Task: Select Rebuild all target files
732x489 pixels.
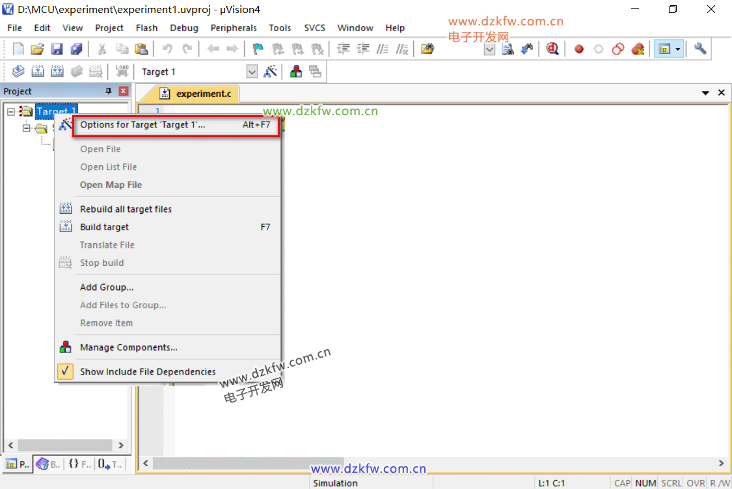Action: pos(126,209)
